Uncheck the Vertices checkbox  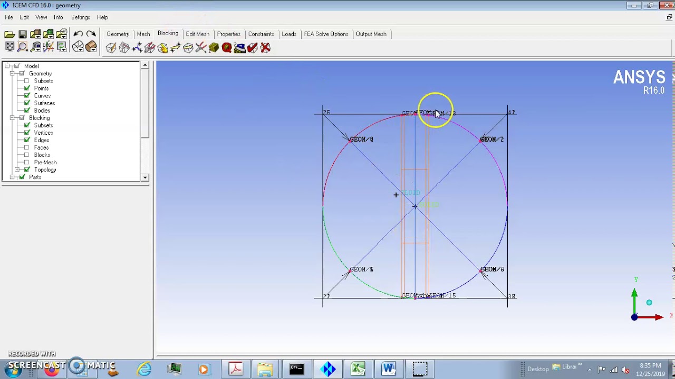pos(27,133)
